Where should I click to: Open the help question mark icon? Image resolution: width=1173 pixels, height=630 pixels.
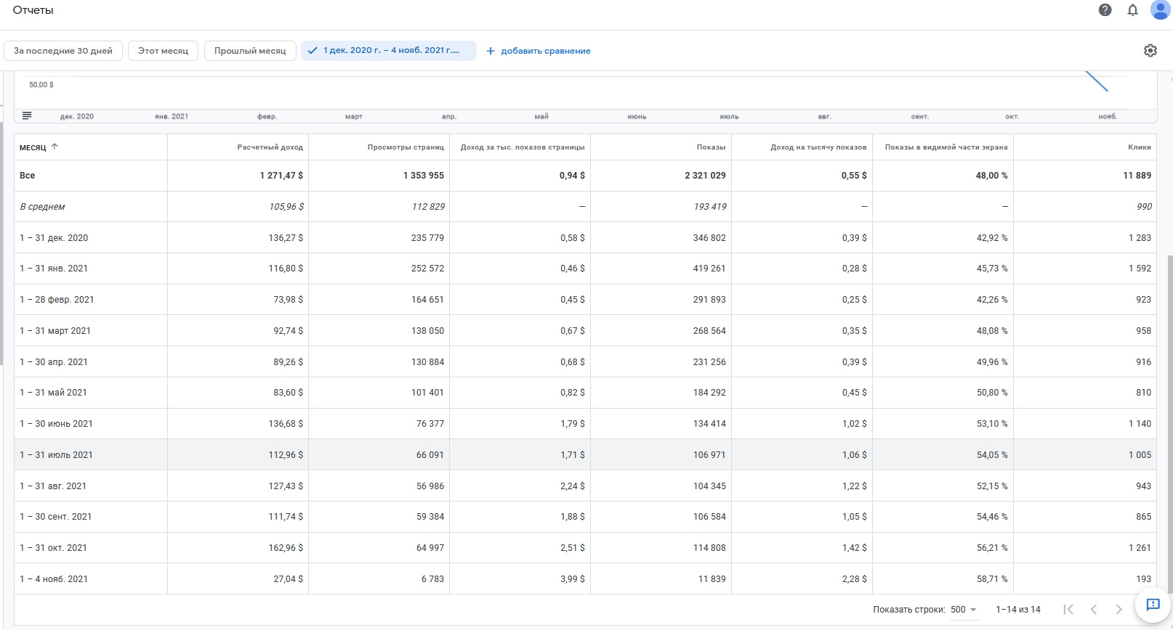point(1105,10)
